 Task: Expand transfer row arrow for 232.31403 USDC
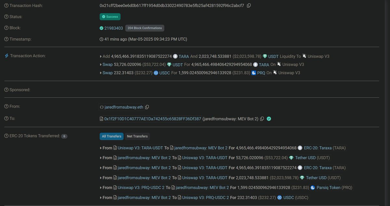coord(101,198)
